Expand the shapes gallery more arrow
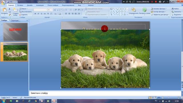Viewport: 183px width, 103px height. click(x=127, y=14)
